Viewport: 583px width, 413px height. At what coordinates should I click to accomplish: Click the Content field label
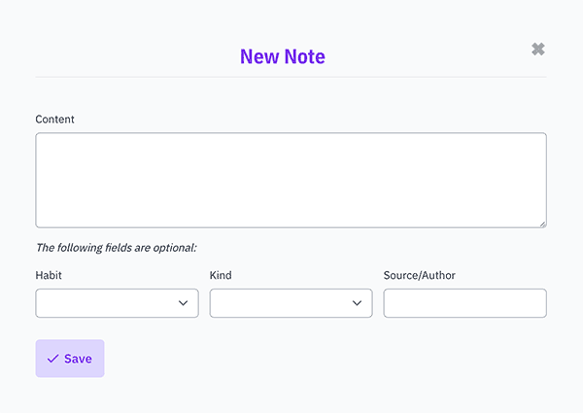pyautogui.click(x=55, y=120)
